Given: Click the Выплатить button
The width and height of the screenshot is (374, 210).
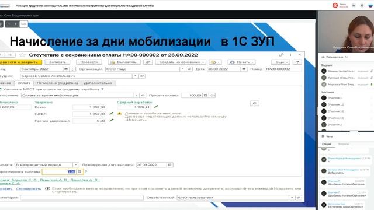Looking at the screenshot, I should tap(124, 62).
